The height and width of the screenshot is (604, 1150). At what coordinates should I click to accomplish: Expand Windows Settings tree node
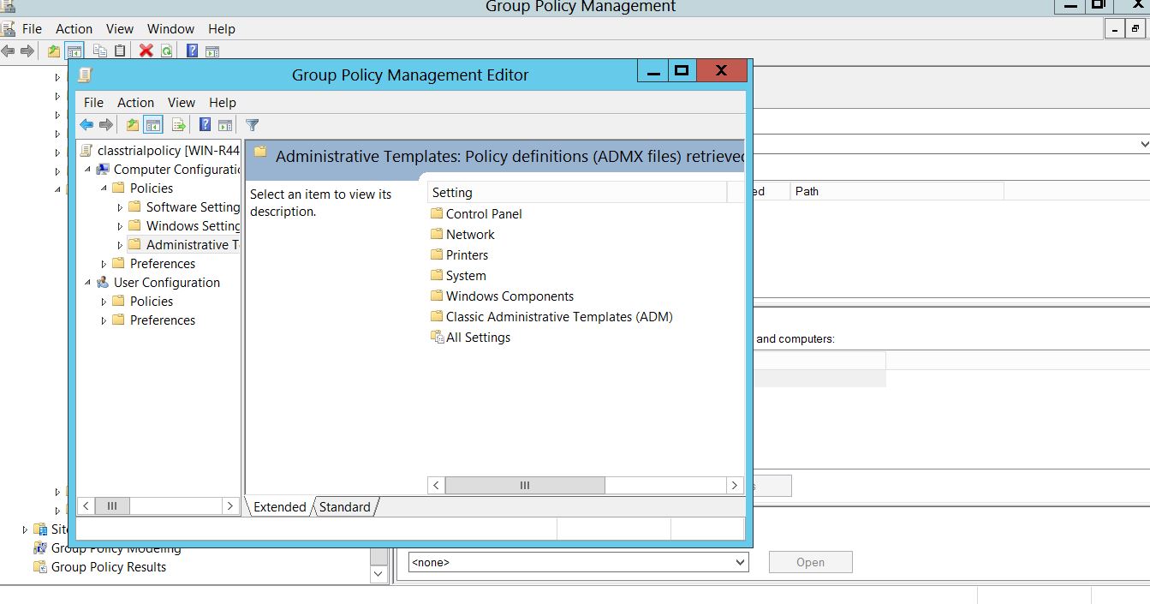coord(120,226)
